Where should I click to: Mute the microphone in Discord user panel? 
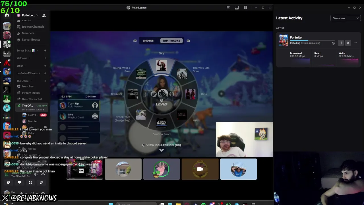point(21,193)
